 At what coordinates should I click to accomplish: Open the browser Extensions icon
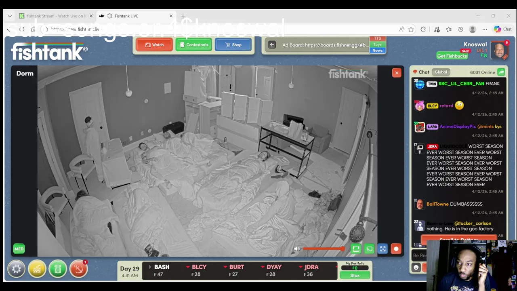coord(423,29)
